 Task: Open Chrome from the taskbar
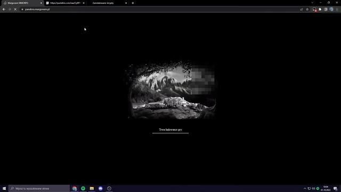(x=75, y=188)
